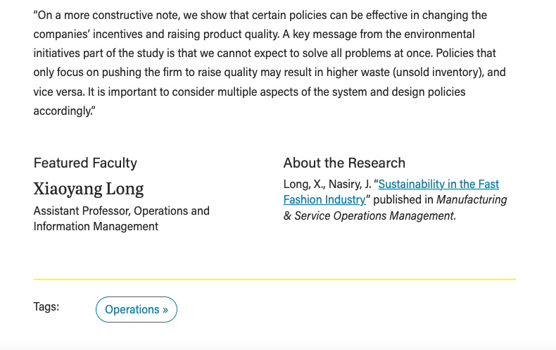Open the "Sustainability in the Fast" research link
The image size is (556, 350).
438,184
